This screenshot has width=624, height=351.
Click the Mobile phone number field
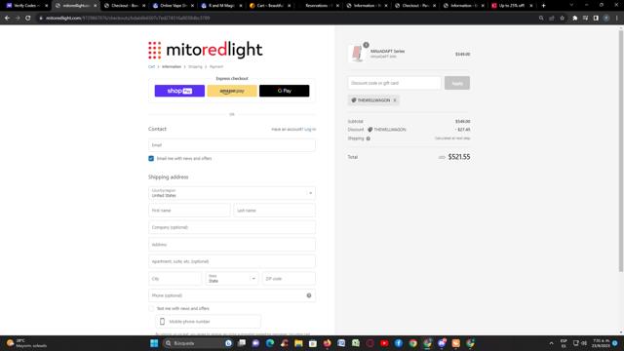(x=208, y=322)
